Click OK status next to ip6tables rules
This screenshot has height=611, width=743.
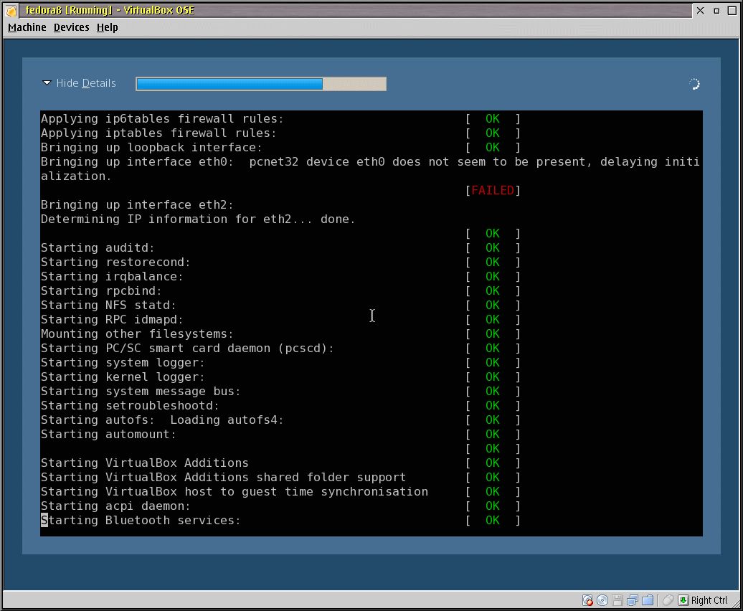(x=493, y=119)
